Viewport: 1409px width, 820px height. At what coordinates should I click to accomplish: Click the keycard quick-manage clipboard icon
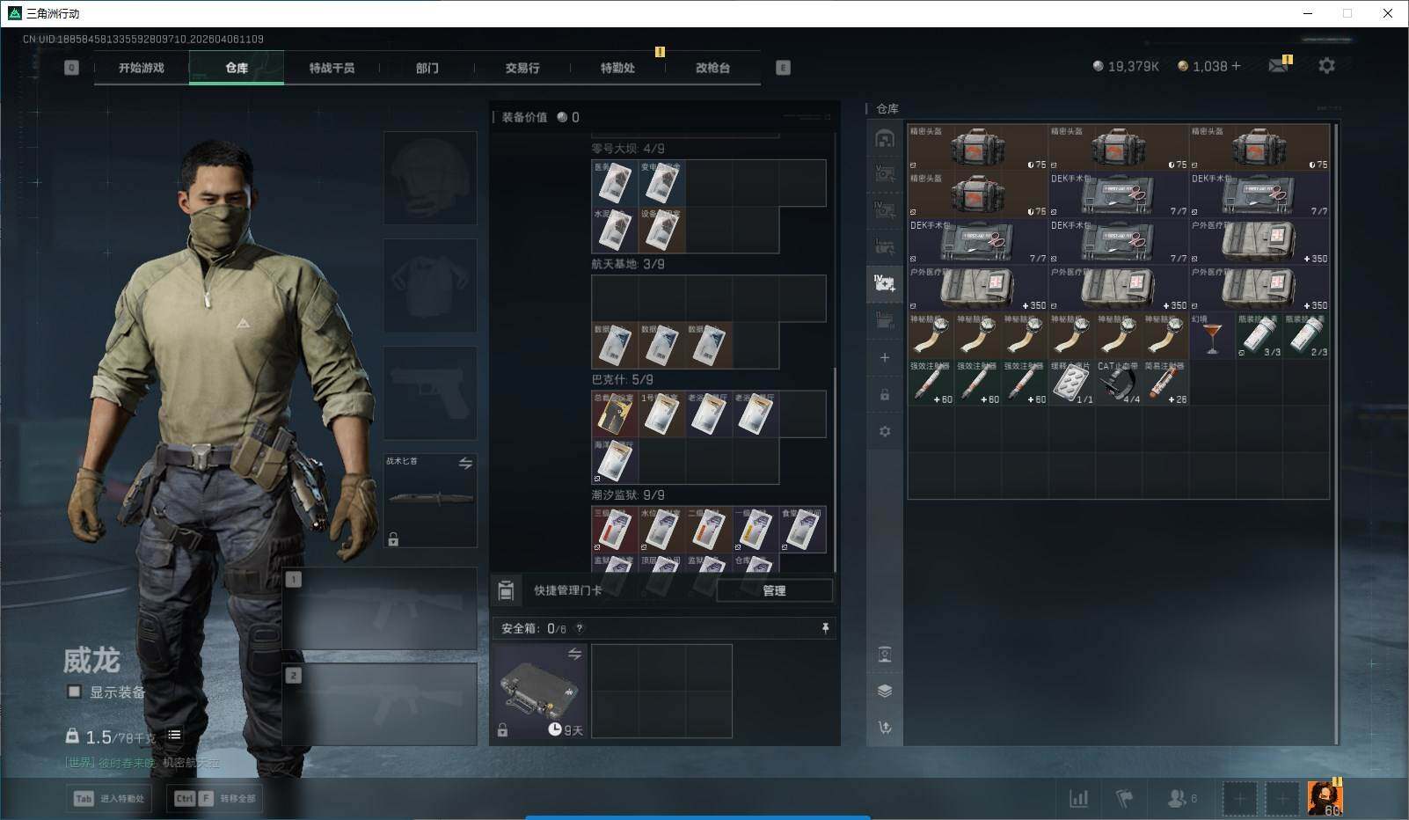(506, 590)
